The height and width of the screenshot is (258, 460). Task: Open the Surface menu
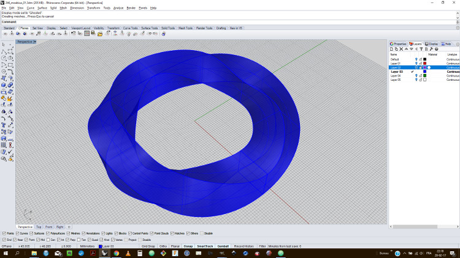[x=42, y=8]
